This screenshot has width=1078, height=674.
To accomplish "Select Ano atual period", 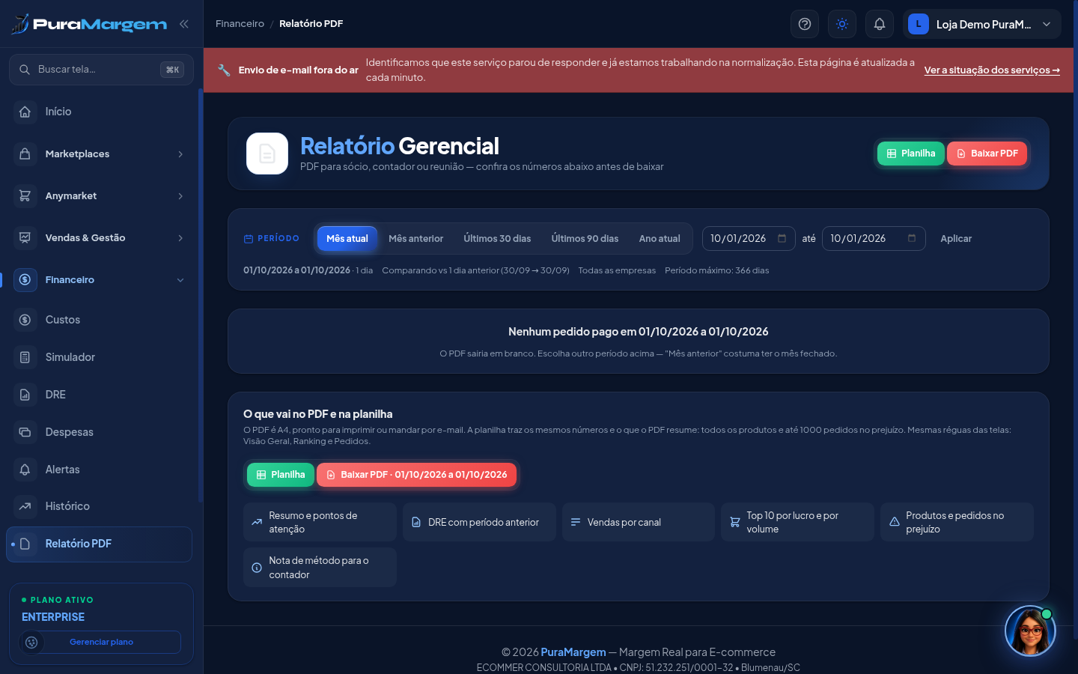I will pyautogui.click(x=660, y=239).
